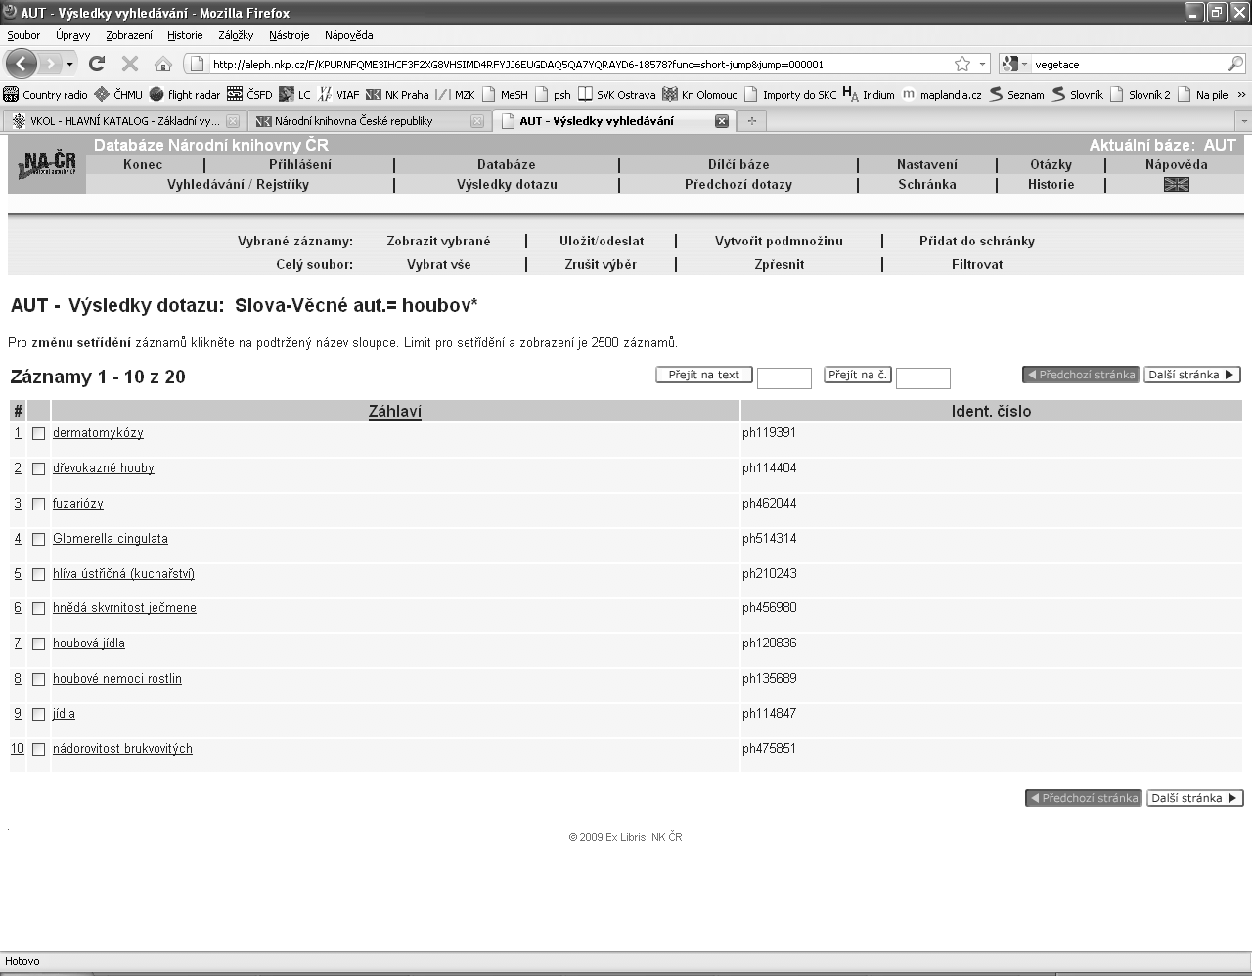Open the Iridium bookmark
This screenshot has width=1252, height=976.
869,95
